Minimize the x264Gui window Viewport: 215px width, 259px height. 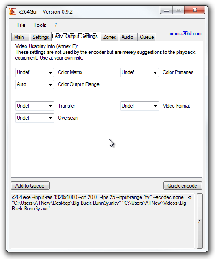(167, 10)
